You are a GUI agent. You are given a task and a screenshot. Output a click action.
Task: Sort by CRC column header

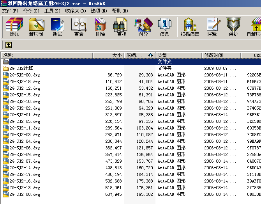[x=251, y=55]
